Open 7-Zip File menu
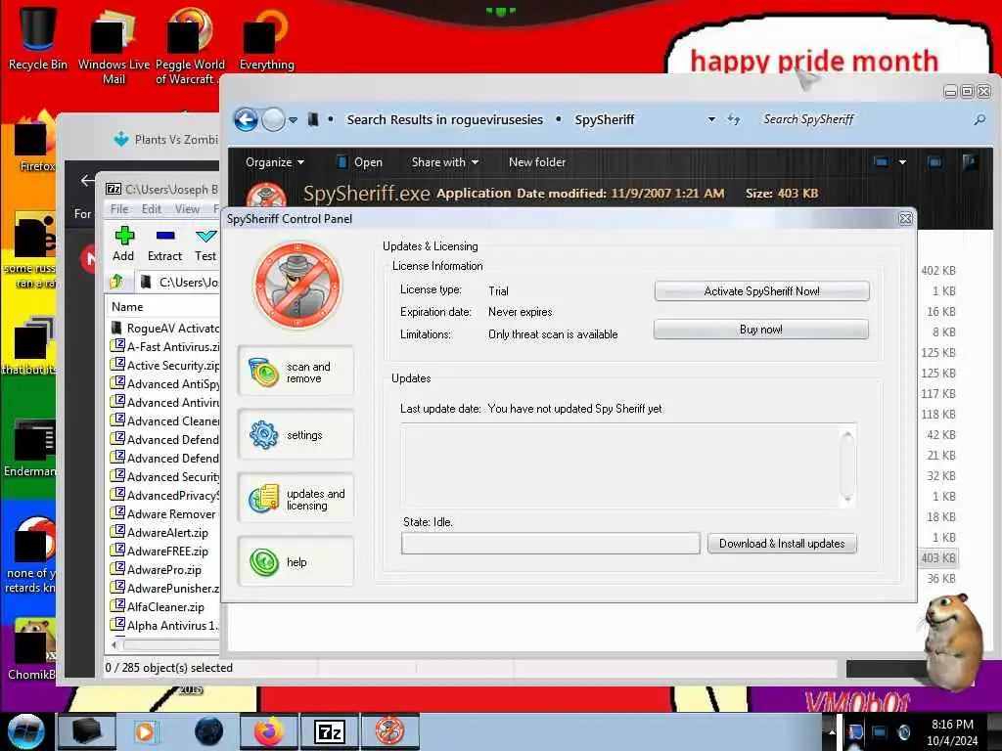The image size is (1002, 751). (118, 209)
